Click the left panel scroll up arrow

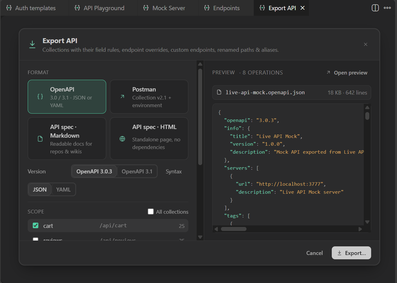200,64
